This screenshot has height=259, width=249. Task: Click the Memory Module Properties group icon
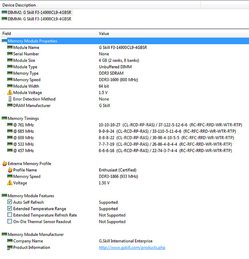click(x=4, y=41)
